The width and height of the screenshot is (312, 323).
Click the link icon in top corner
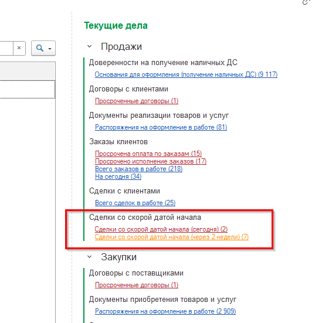click(x=307, y=2)
